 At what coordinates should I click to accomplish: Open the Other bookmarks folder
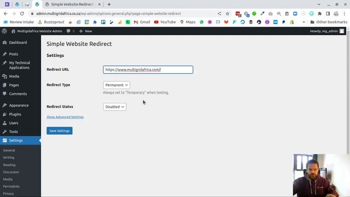click(329, 22)
